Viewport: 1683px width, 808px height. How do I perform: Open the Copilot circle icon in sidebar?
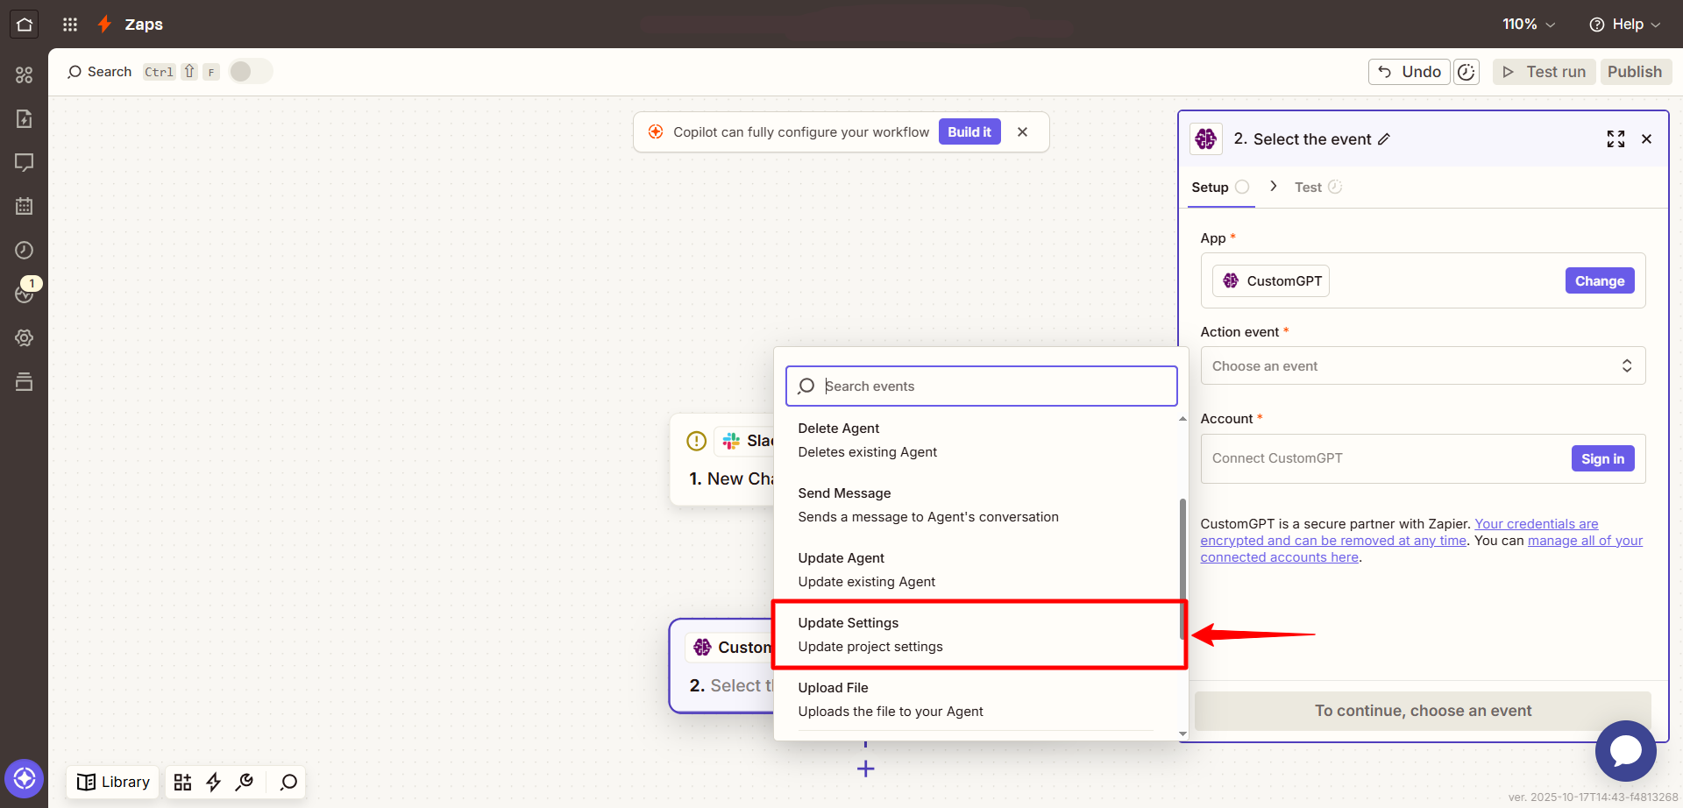(x=24, y=778)
